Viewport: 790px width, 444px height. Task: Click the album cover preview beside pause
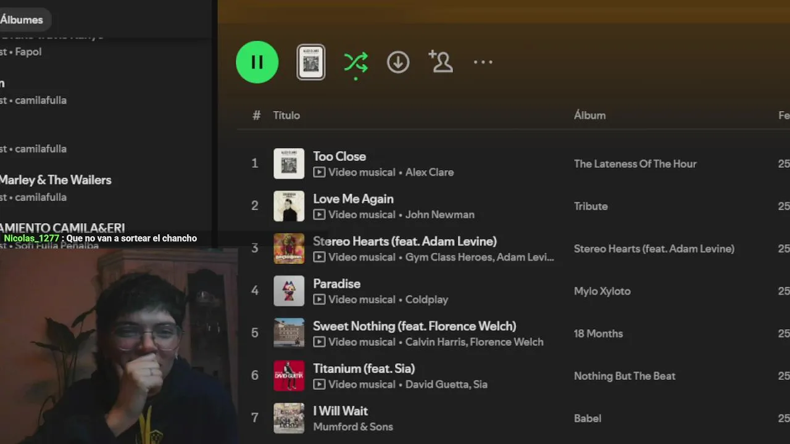[x=311, y=62]
